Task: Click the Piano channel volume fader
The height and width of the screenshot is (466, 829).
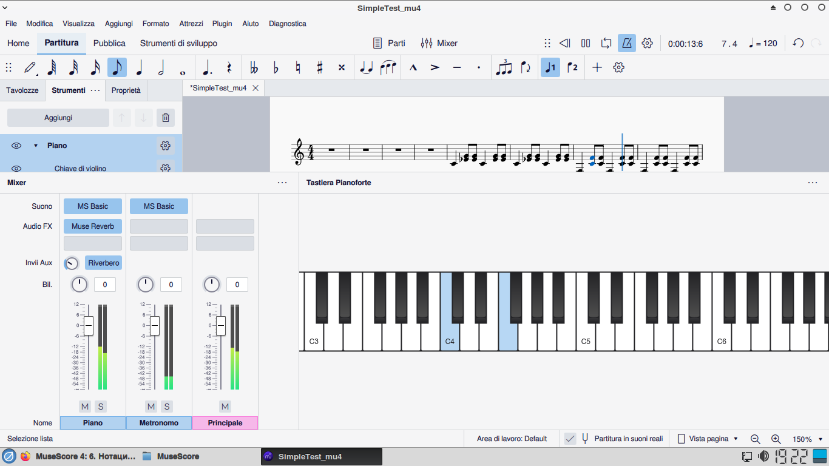Action: click(x=89, y=326)
